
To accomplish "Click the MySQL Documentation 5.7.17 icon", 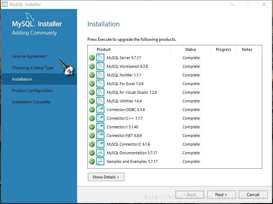I will [100, 153].
